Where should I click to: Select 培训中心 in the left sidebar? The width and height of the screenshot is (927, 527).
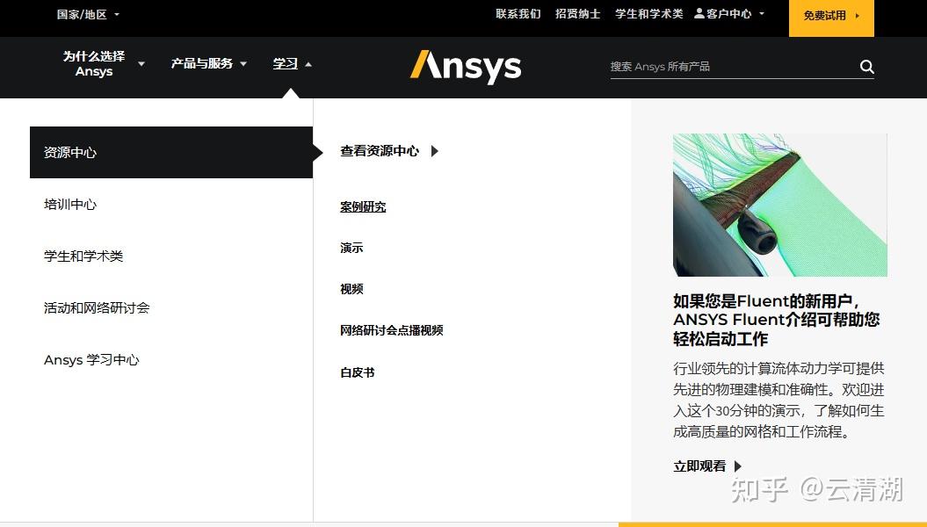(x=69, y=204)
